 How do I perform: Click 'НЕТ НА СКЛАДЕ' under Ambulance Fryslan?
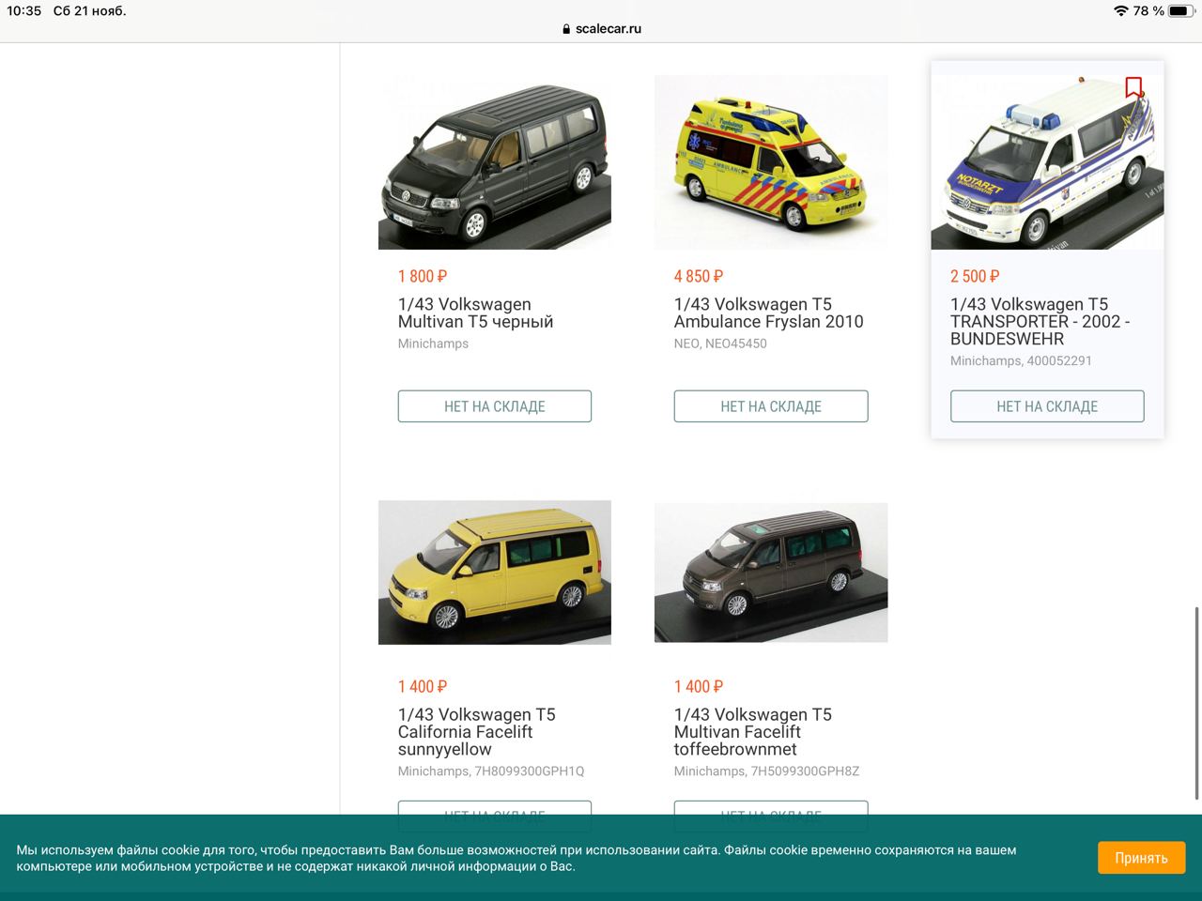click(771, 406)
